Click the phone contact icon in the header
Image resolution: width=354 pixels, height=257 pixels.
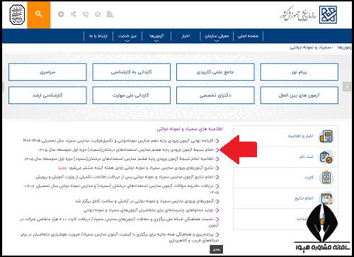click(86, 14)
